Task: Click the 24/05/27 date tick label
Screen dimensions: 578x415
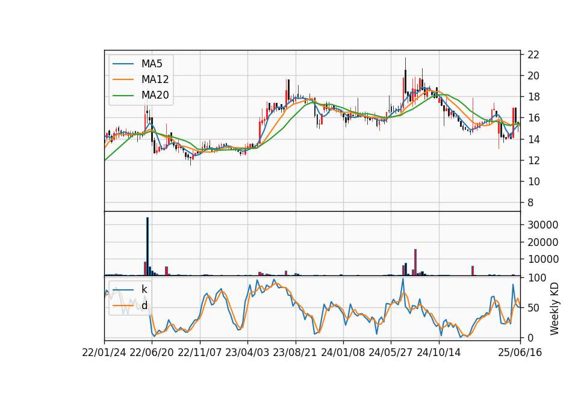Action: click(391, 352)
